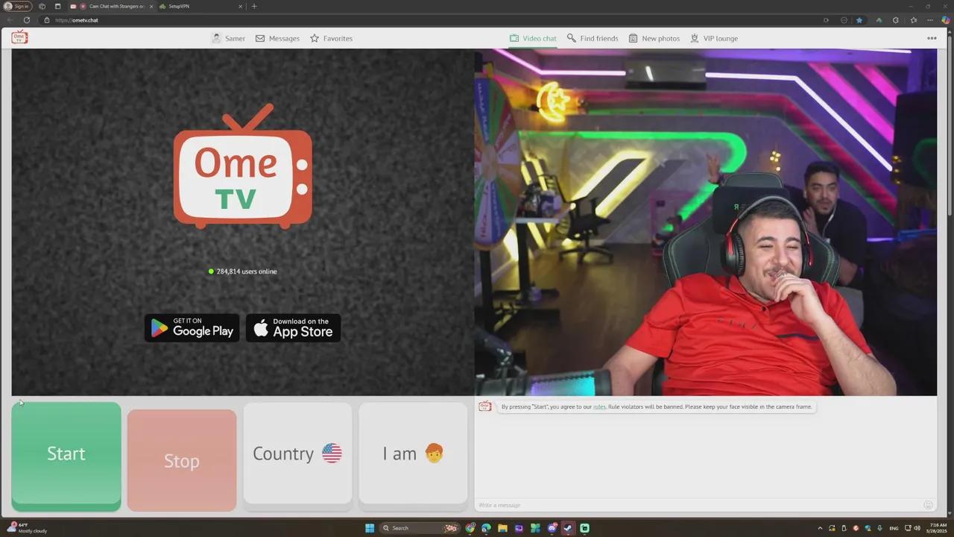Switch the ENG input language
954x537 pixels.
894,528
